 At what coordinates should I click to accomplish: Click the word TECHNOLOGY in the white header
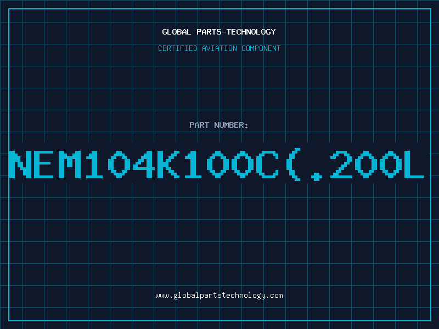pyautogui.click(x=251, y=32)
